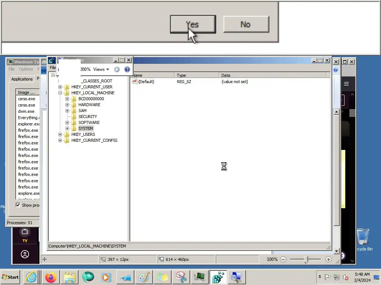Click Paint vertical scrollbar up arrow
Screen dimensions: 381x285
pyautogui.click(x=336, y=112)
